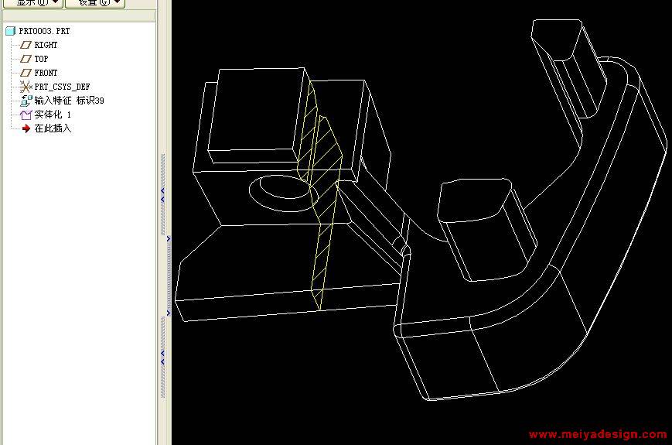Select the RIGHT label in model tree

point(46,45)
